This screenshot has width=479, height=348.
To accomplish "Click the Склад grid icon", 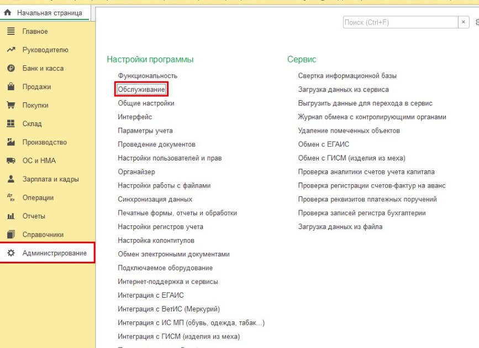I will tap(11, 123).
